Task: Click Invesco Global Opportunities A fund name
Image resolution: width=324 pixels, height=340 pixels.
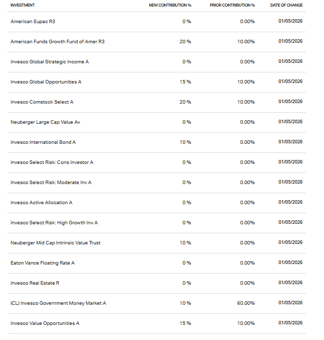Action: [46, 81]
